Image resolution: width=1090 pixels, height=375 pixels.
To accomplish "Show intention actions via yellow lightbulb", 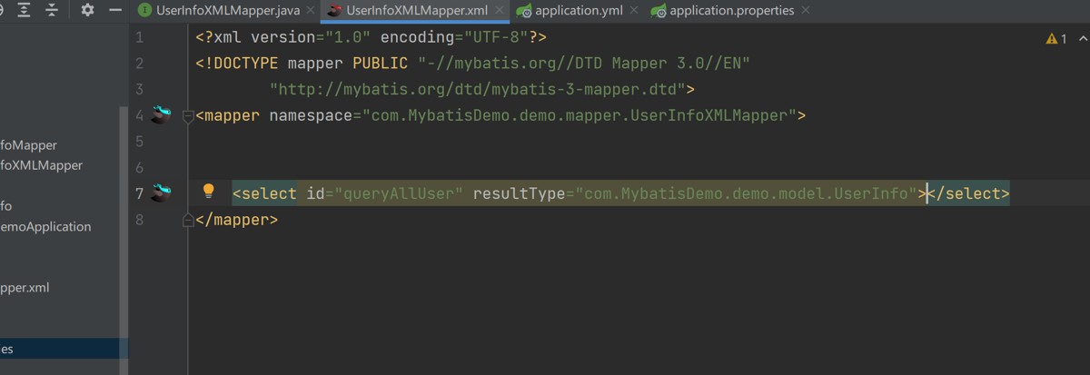I will point(208,192).
